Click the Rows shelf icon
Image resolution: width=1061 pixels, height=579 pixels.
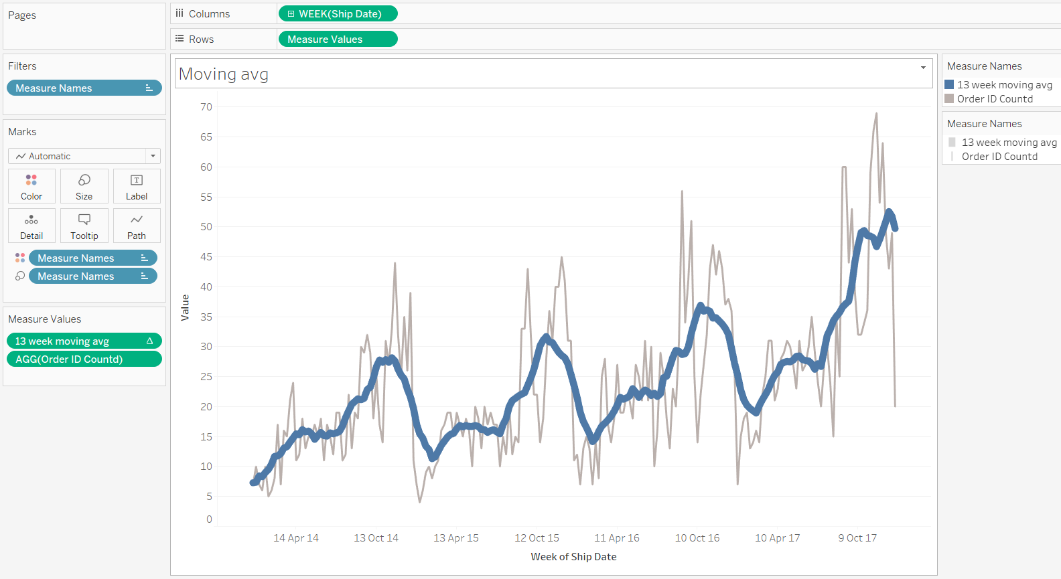point(180,39)
